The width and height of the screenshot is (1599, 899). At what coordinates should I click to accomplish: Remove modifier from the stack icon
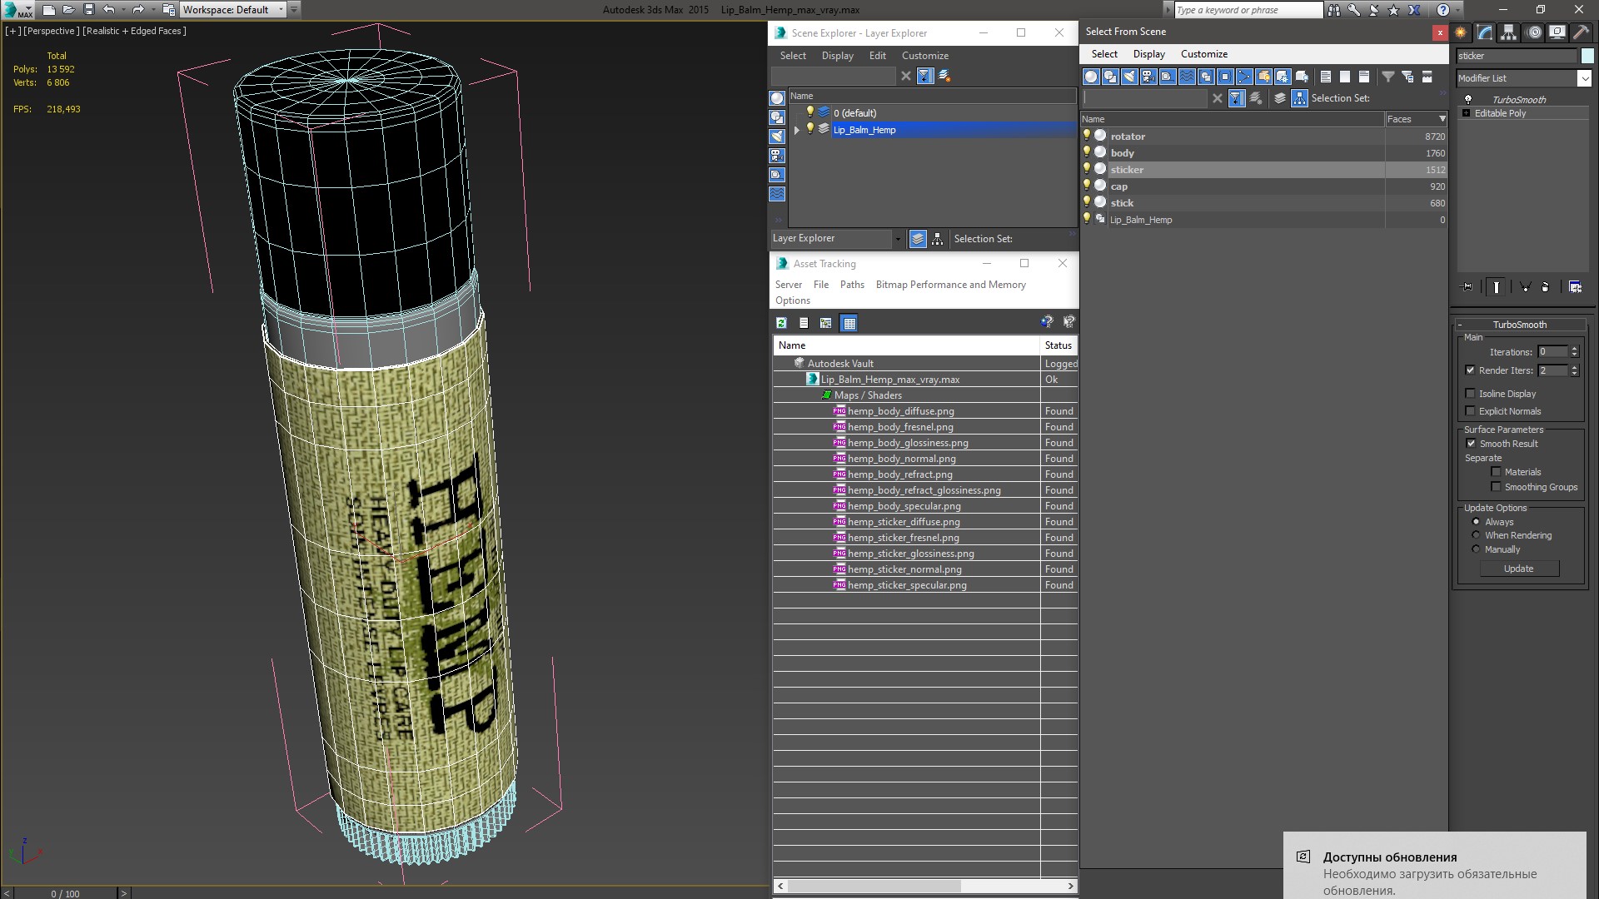tap(1546, 287)
